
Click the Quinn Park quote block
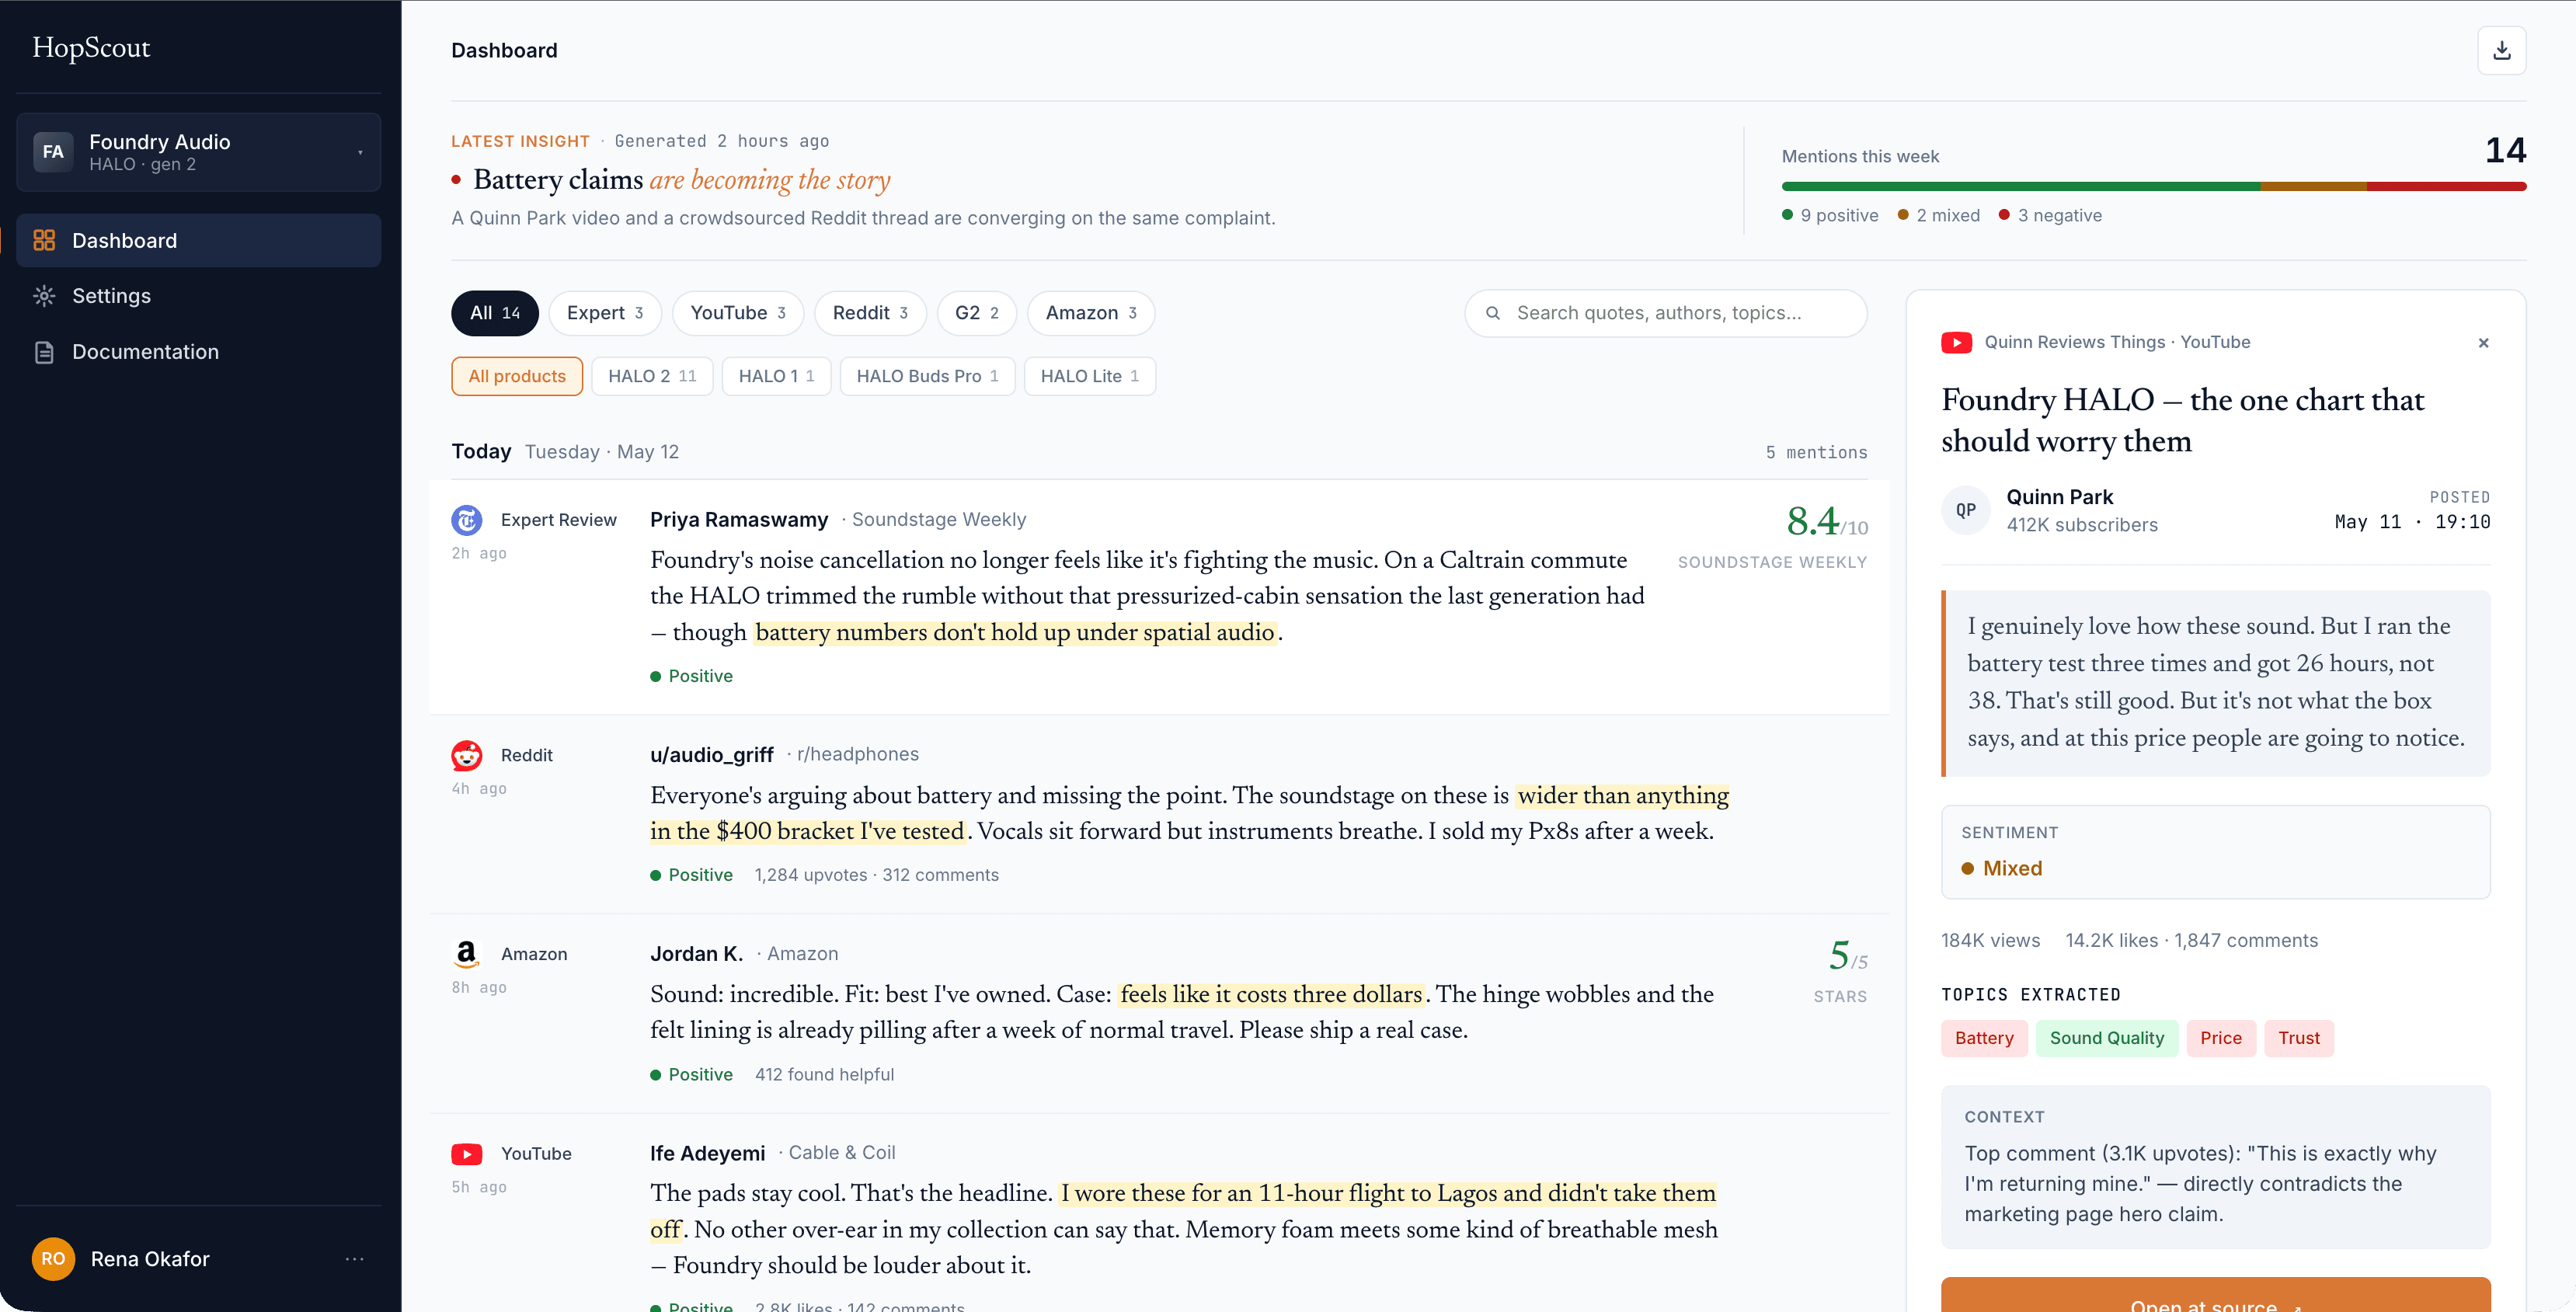[x=2215, y=683]
